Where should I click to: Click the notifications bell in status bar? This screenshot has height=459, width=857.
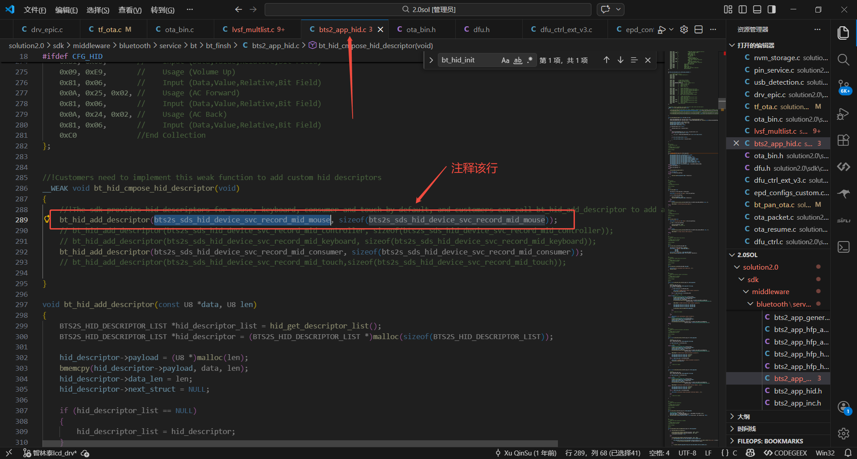point(848,453)
